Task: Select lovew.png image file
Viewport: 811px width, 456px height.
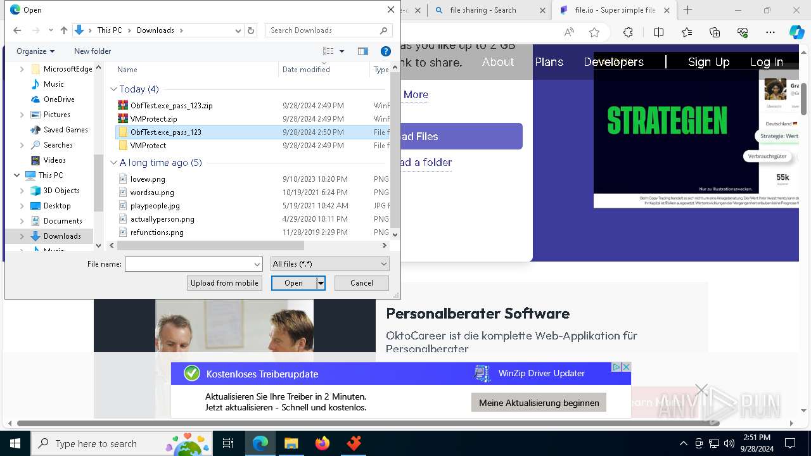Action: pos(148,179)
